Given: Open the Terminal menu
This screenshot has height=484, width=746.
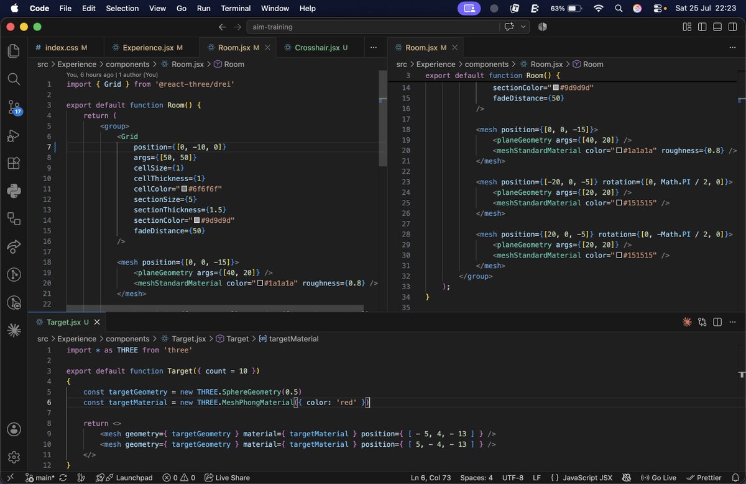Looking at the screenshot, I should pos(236,8).
